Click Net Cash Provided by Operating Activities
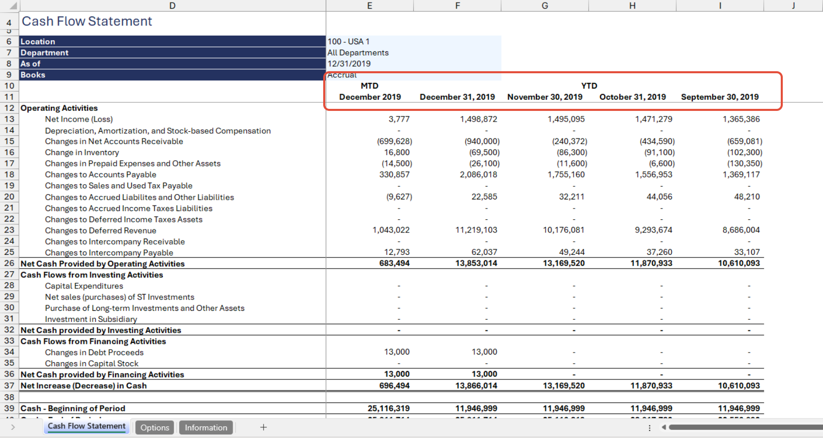Image resolution: width=823 pixels, height=438 pixels. (102, 264)
